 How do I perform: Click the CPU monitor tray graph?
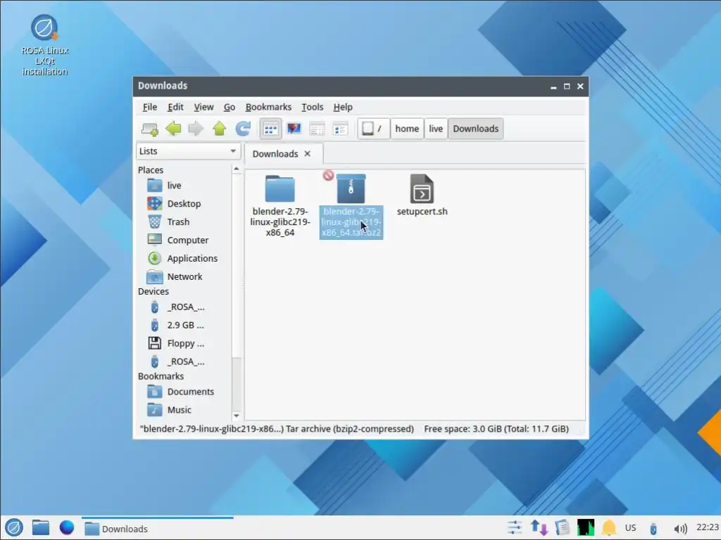click(x=586, y=527)
